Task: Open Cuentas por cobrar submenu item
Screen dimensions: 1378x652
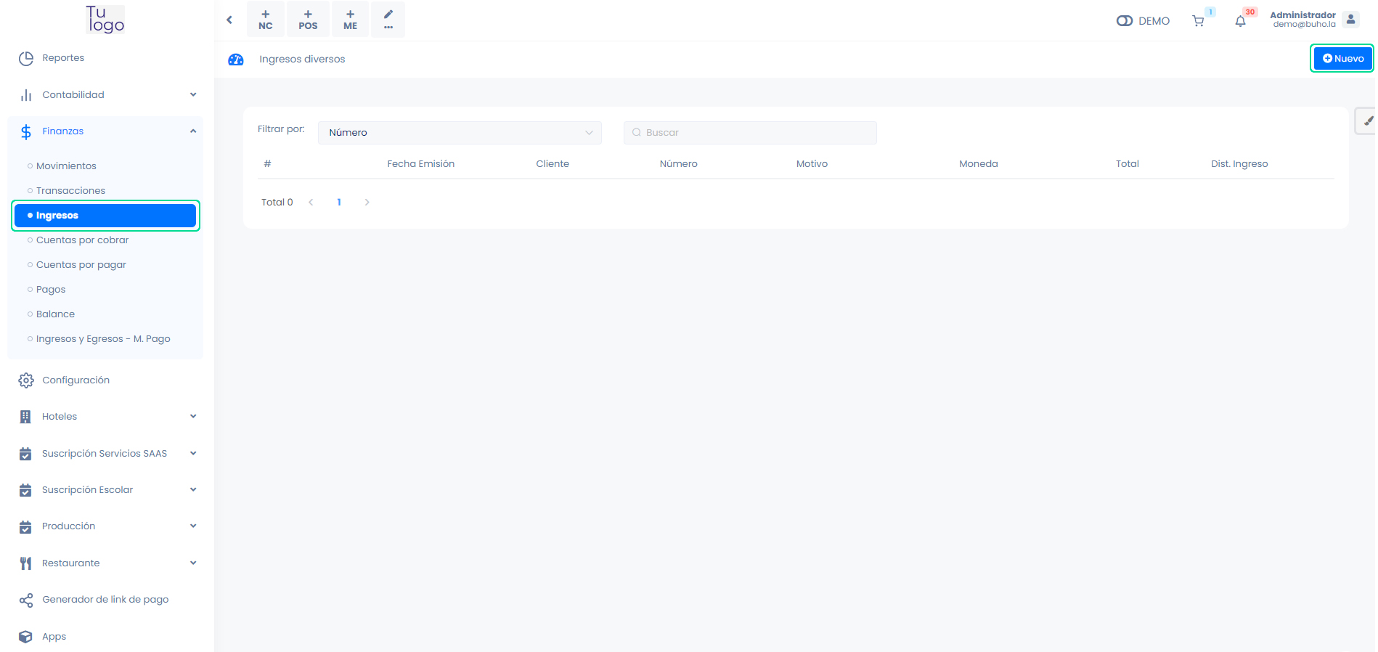Action: pos(82,240)
